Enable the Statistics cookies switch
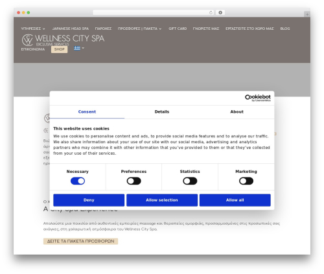 190,181
